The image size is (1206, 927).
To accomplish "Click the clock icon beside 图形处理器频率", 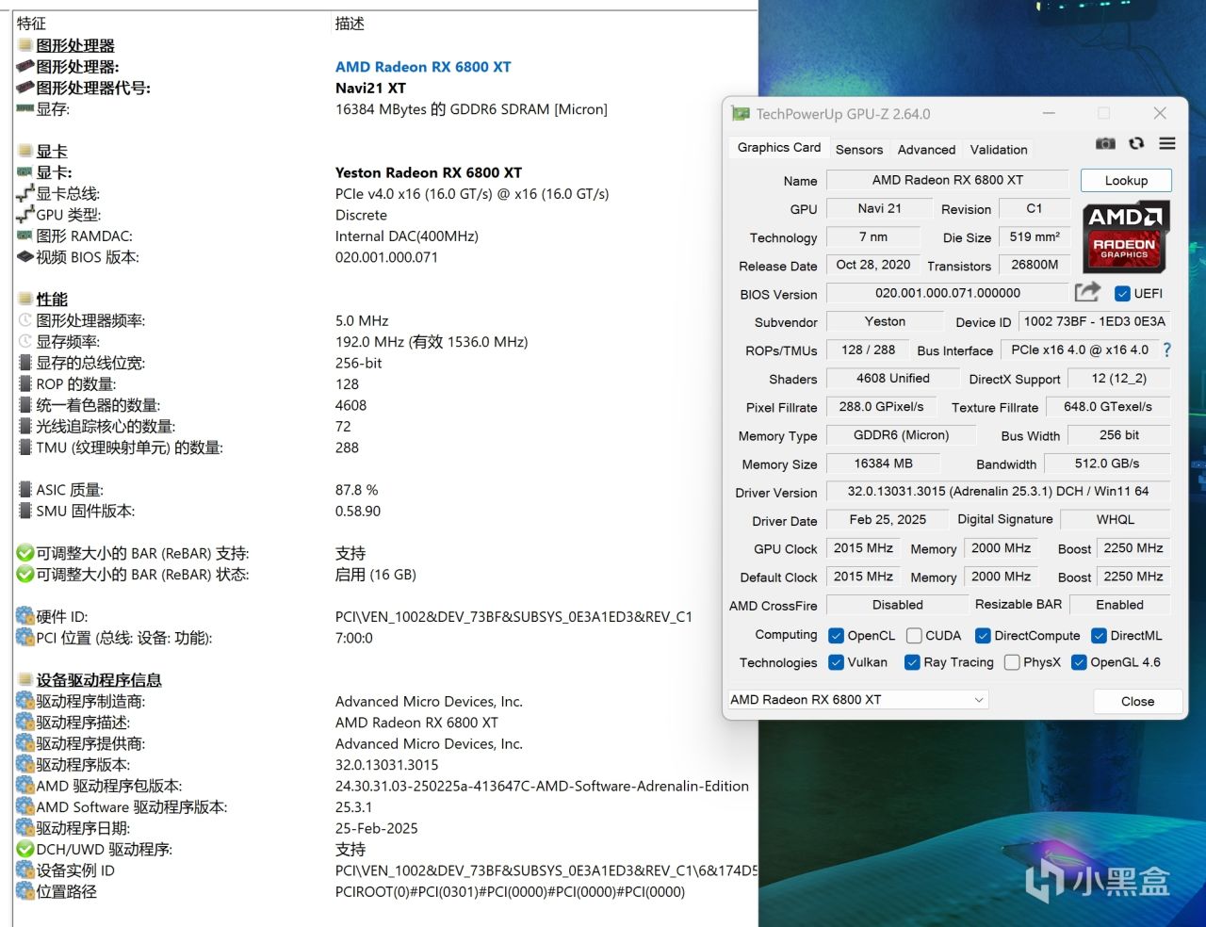I will pos(25,320).
